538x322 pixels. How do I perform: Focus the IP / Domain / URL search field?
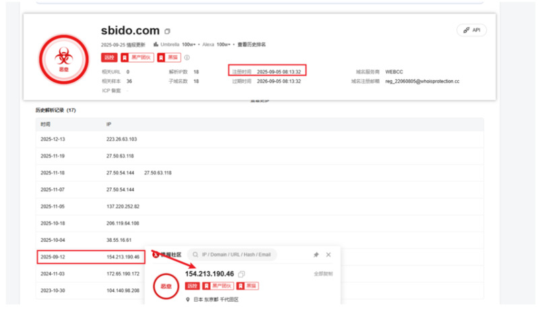[x=236, y=255]
